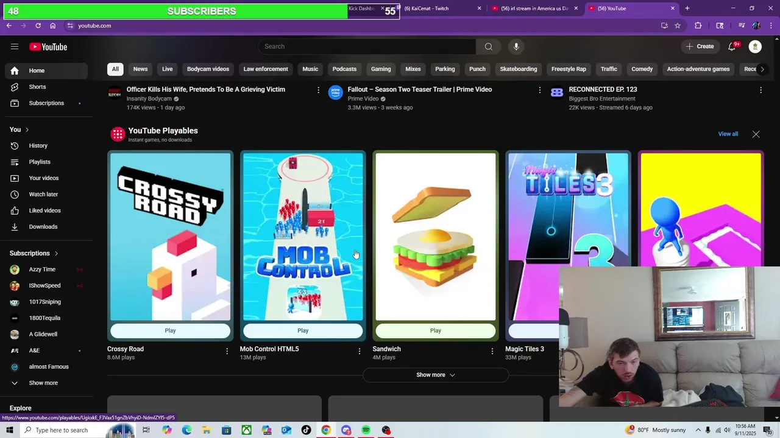Viewport: 780px width, 438px height.
Task: Open Playlists in sidebar
Action: [x=46, y=162]
